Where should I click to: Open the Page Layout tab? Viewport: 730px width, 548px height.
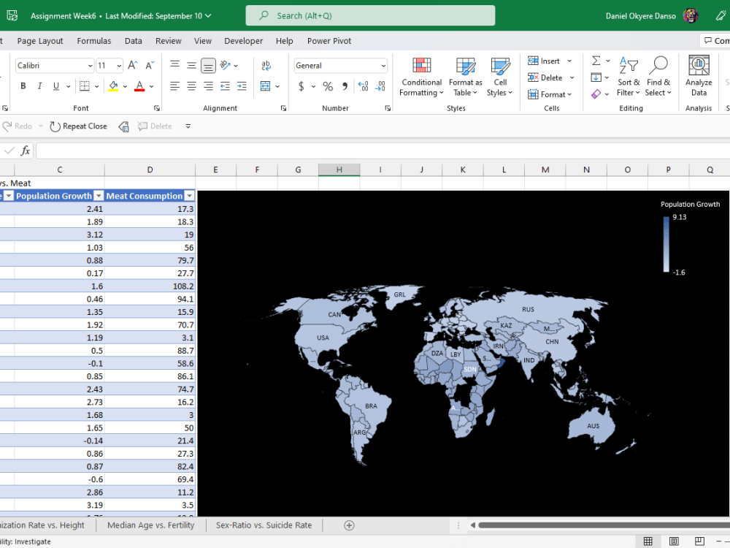tap(40, 41)
